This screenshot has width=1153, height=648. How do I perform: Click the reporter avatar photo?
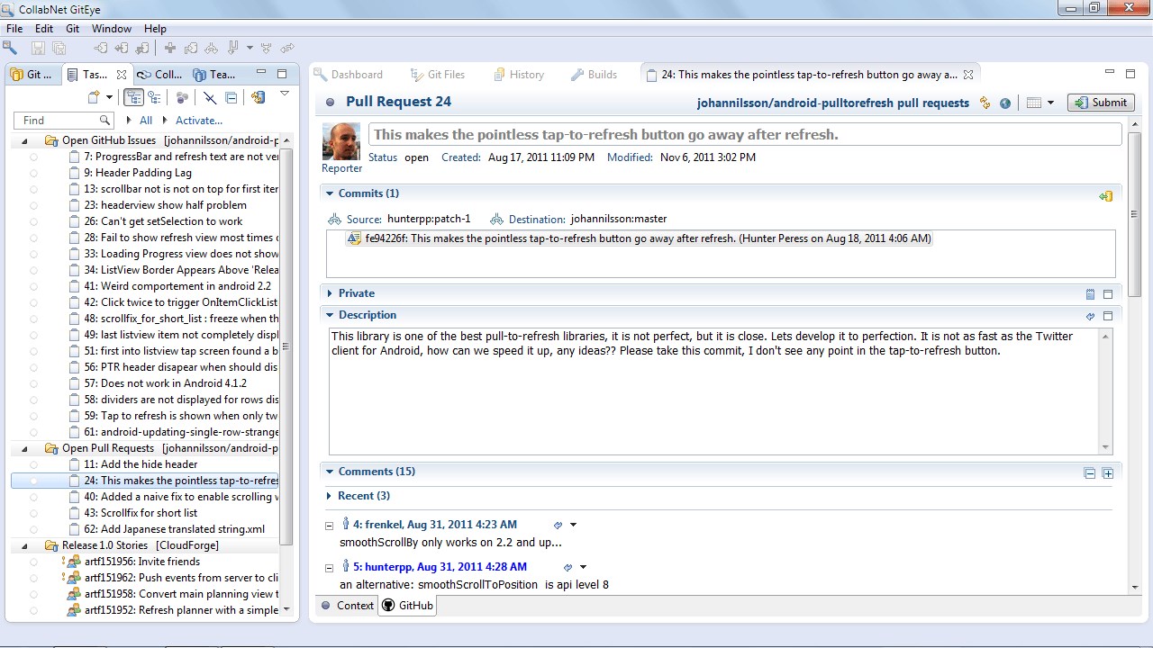[x=341, y=141]
